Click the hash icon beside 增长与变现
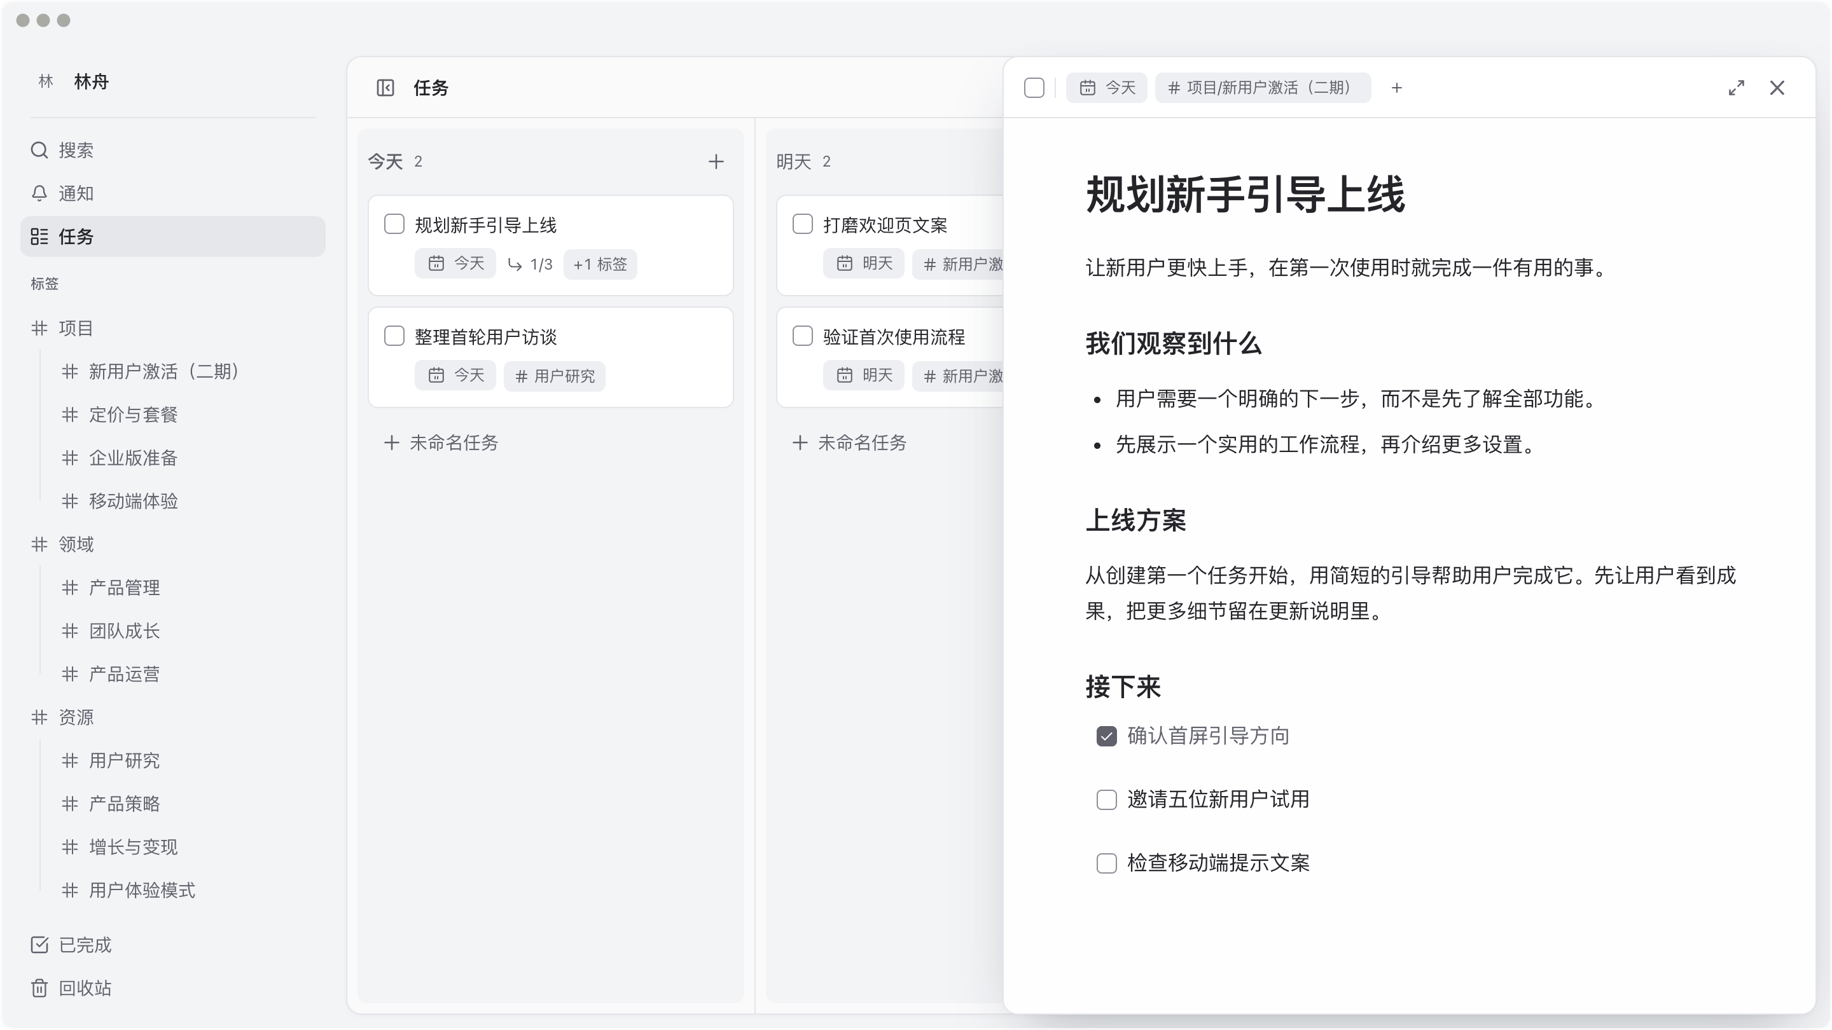The image size is (1832, 1030). click(x=70, y=848)
